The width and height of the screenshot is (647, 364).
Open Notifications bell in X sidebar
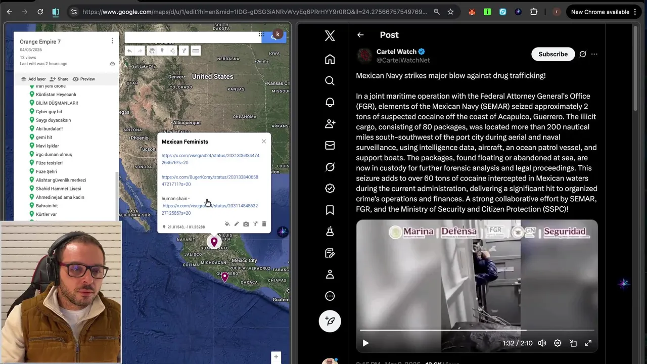[330, 102]
